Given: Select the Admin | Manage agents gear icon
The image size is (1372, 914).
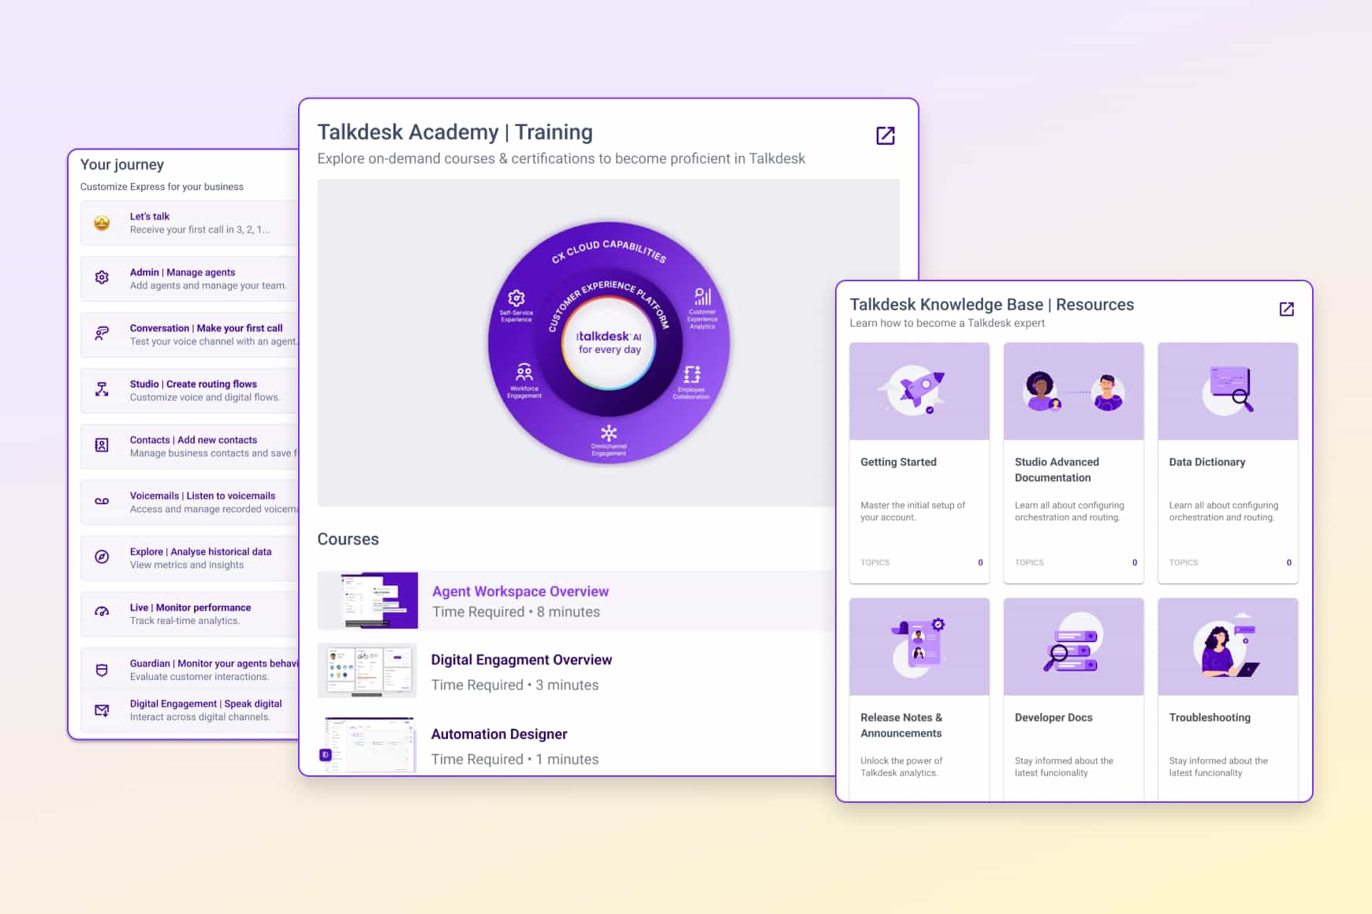Looking at the screenshot, I should pos(101,277).
